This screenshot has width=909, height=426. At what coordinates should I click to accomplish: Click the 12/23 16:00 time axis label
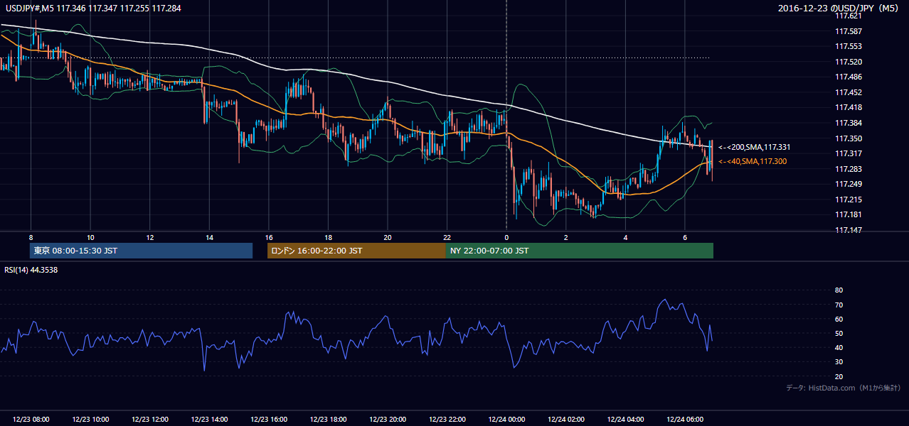pos(269,420)
